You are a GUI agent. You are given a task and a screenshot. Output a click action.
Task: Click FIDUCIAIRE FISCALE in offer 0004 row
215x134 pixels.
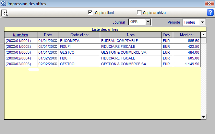[x=118, y=58]
